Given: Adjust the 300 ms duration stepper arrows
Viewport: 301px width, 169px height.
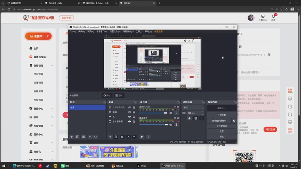Looking at the screenshot, I should click(202, 113).
